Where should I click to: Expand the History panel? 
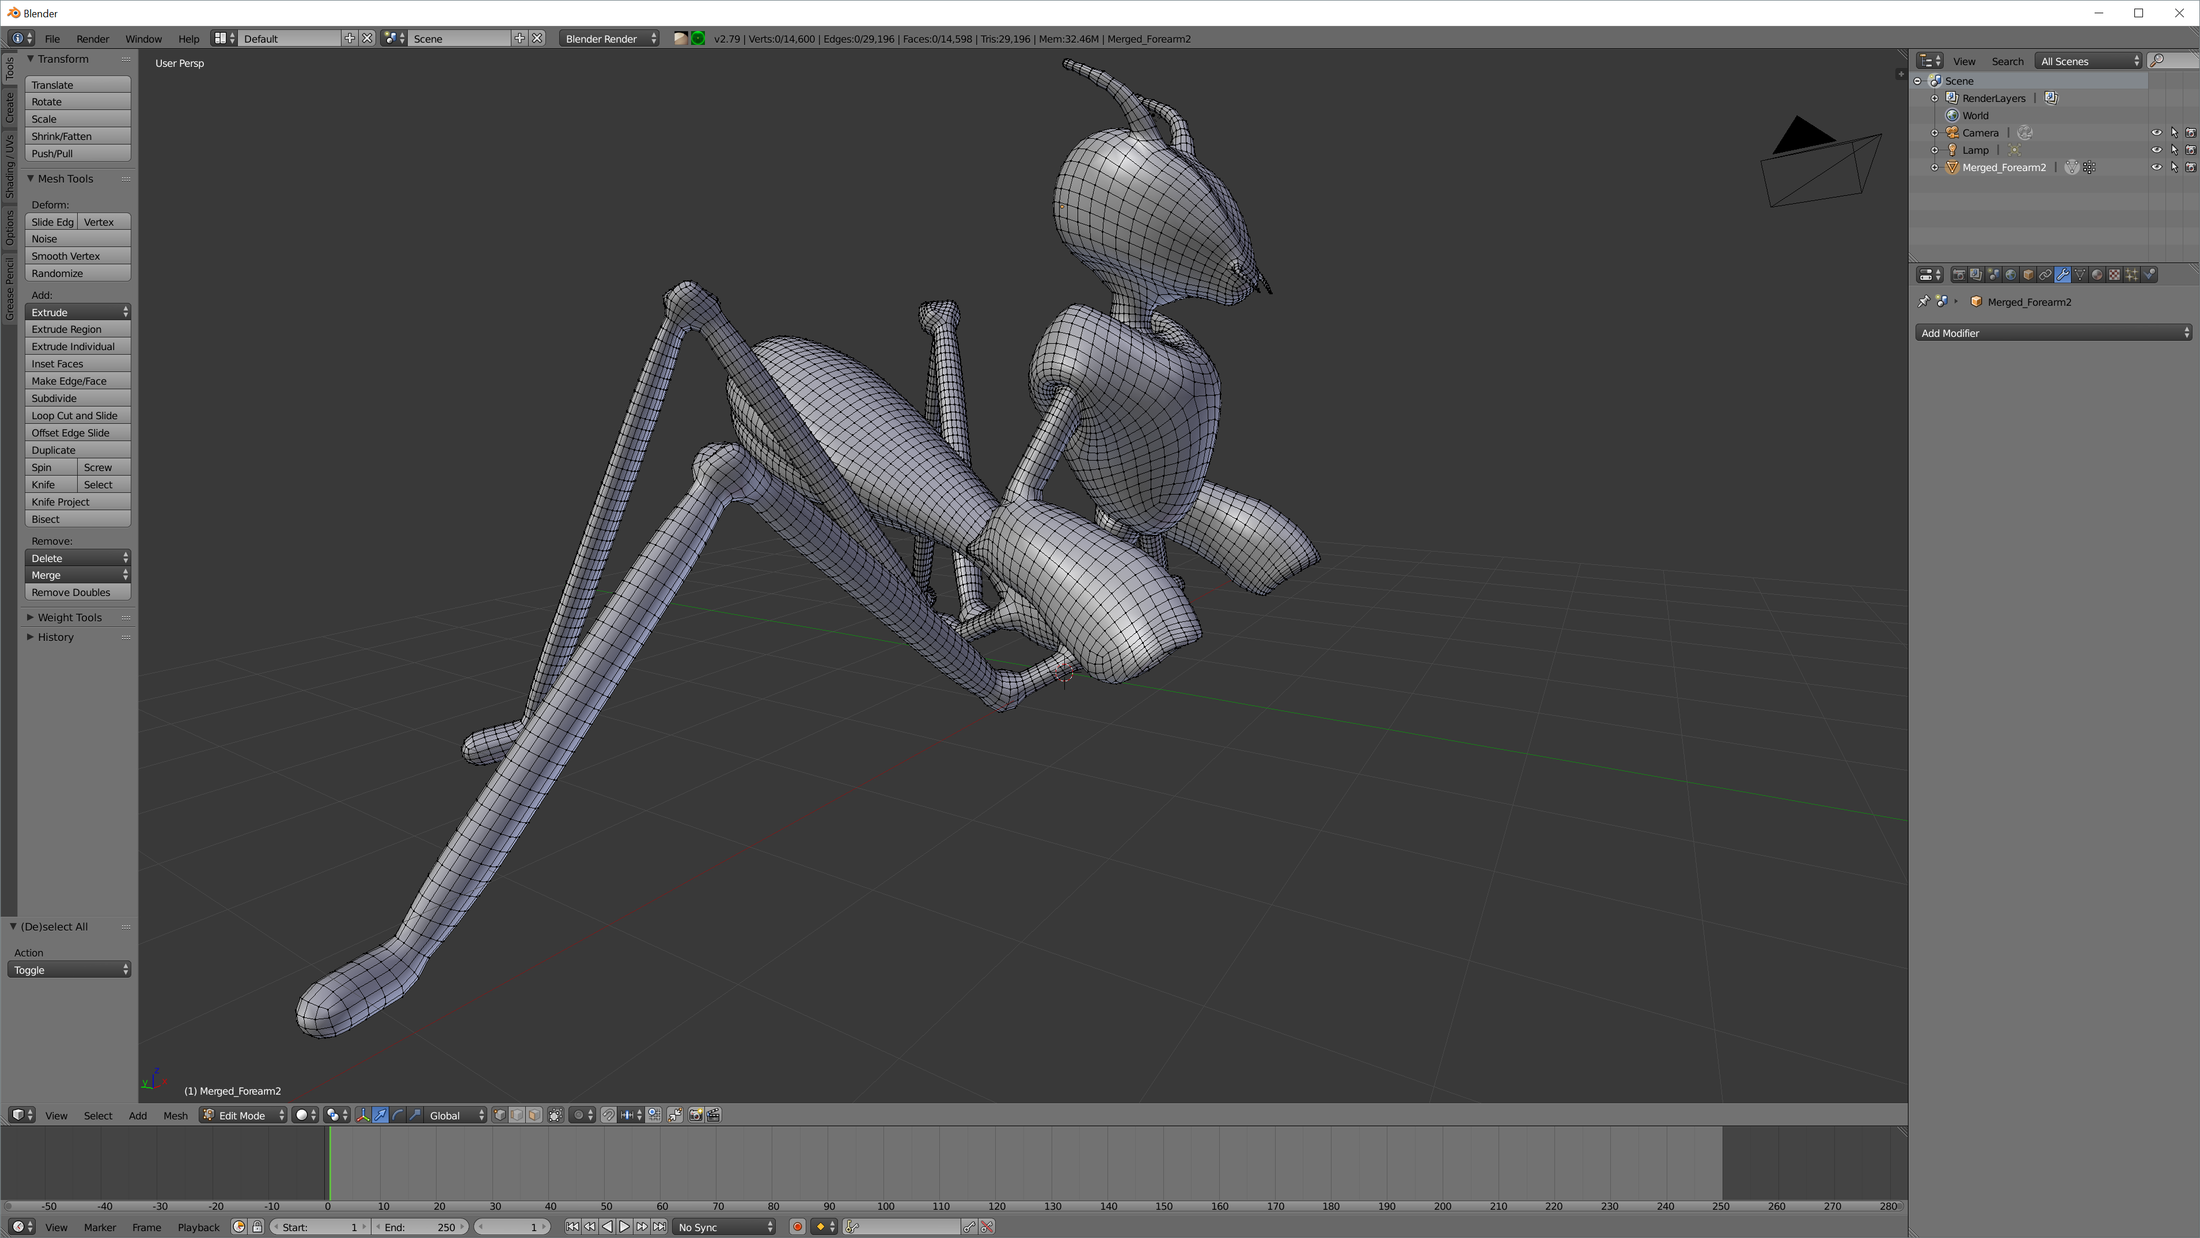(55, 637)
